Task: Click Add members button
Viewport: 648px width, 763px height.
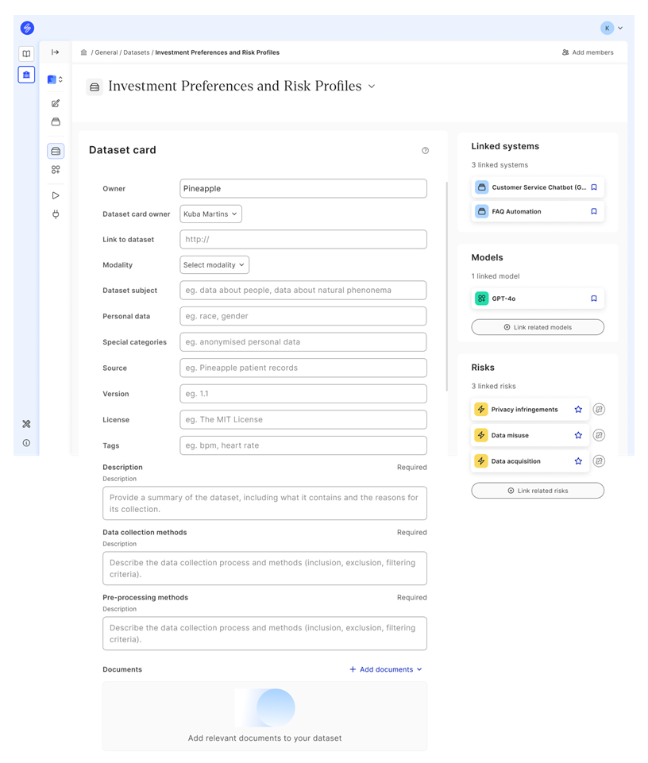Action: (x=588, y=52)
